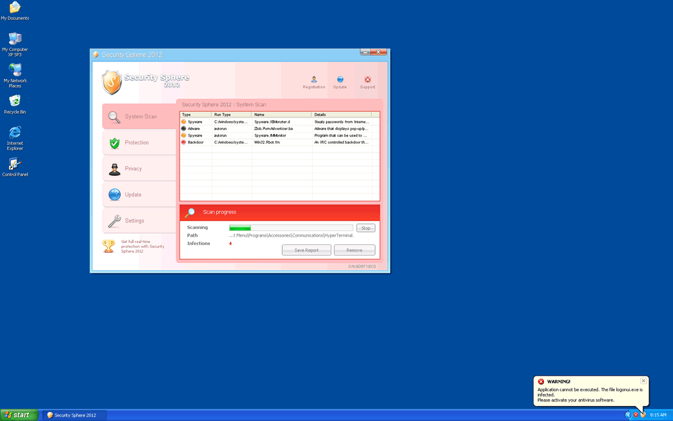
Task: Select the Backdoor Win32.Rbot.fm row
Action: point(278,142)
